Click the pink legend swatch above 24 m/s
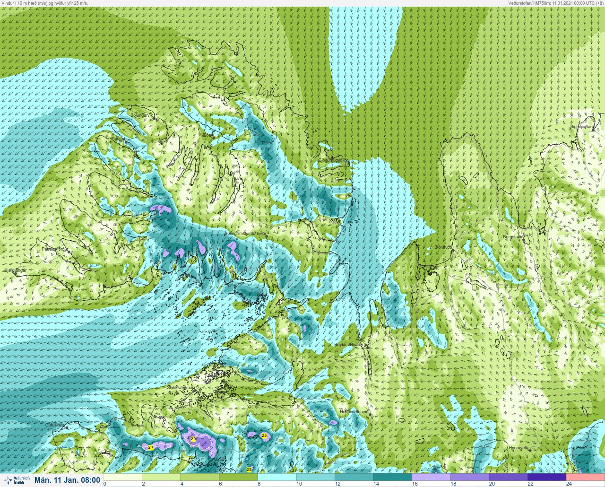605x487 pixels. point(586,477)
